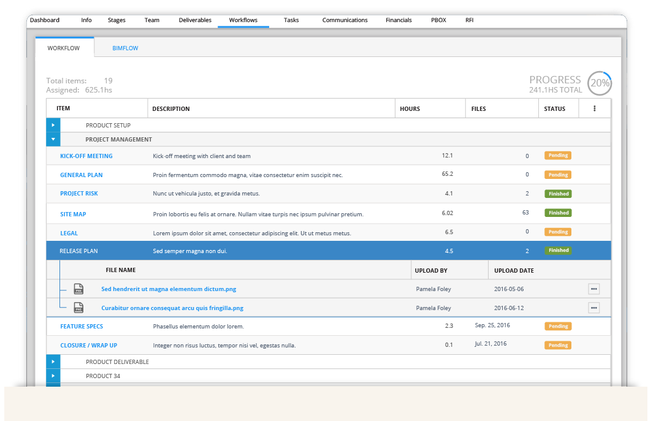
Task: Click the UPLOAD BY sub-table header
Action: [x=431, y=270]
